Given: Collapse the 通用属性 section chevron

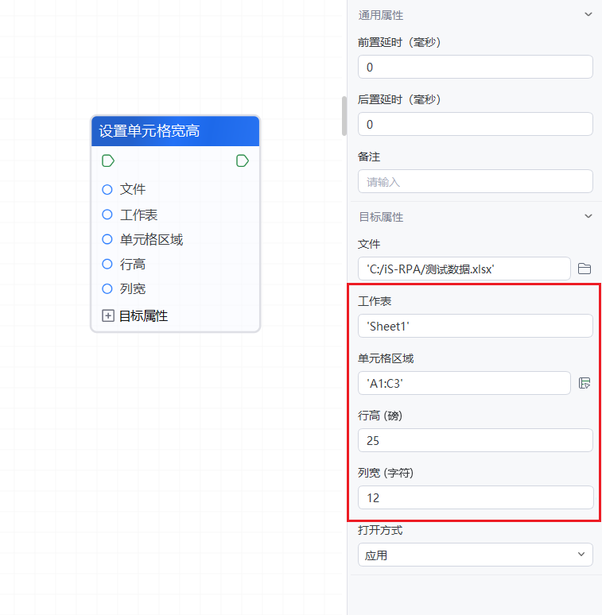Looking at the screenshot, I should tap(588, 14).
